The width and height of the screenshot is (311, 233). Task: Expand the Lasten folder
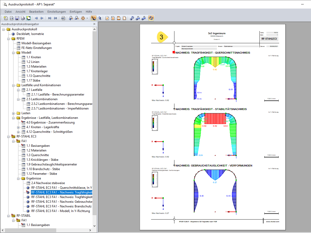tap(13, 113)
